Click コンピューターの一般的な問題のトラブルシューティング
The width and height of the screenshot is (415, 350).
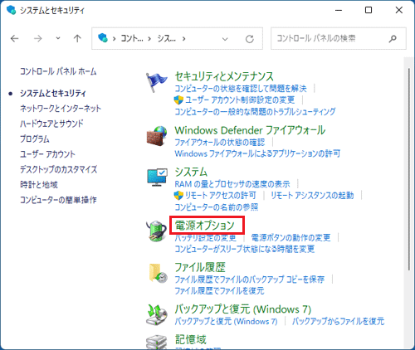click(255, 112)
